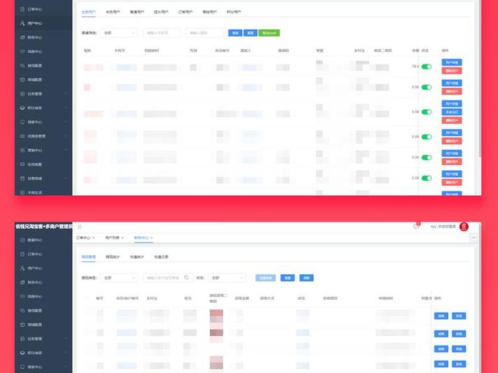Click 订单中心 icon in lower window sidebar
Viewport: 498px width, 373px height.
(x=22, y=254)
